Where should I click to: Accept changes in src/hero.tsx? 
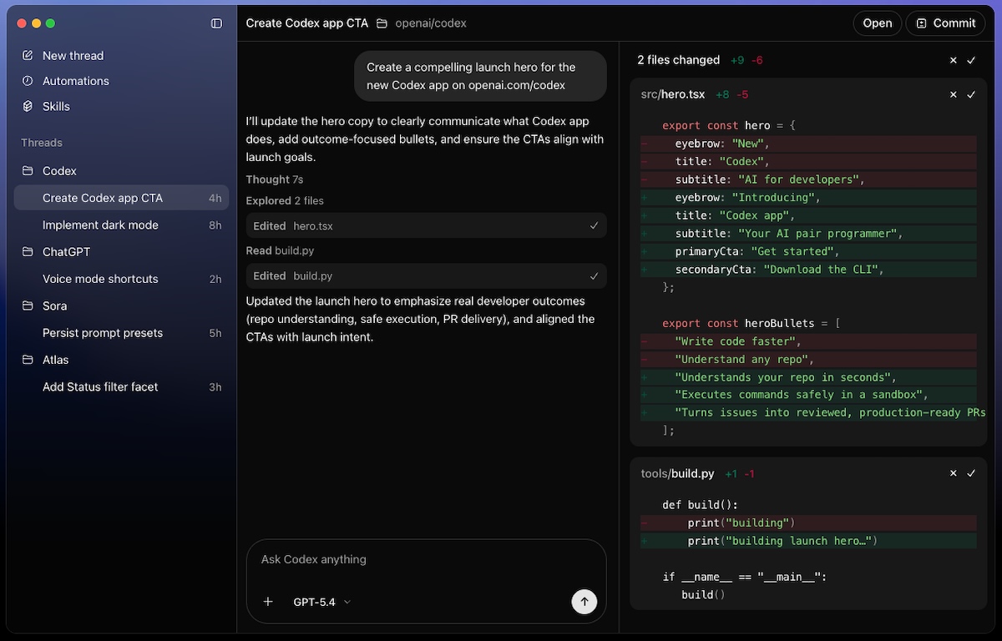point(971,94)
